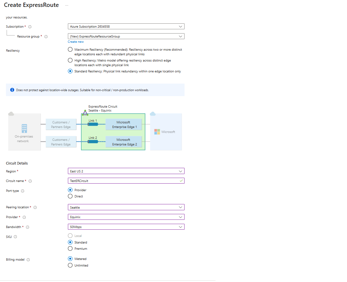347x282 pixels.
Task: Select Standard Resiliency option
Action: [70, 71]
